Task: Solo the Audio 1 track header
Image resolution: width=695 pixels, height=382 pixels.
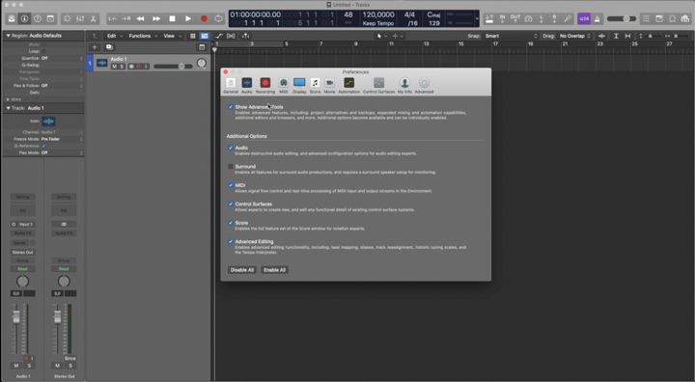Action: (122, 67)
